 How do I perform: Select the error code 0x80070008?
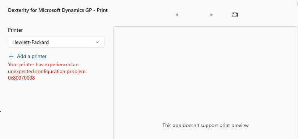(21, 78)
